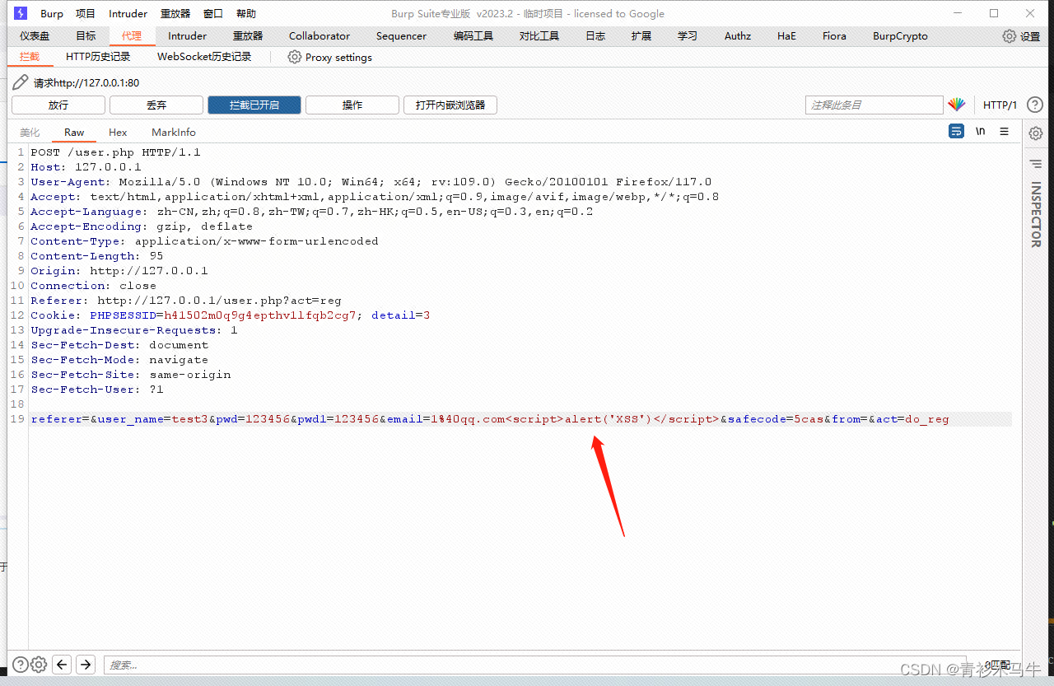Image resolution: width=1054 pixels, height=686 pixels.
Task: Switch to the 日志 tab
Action: point(595,36)
